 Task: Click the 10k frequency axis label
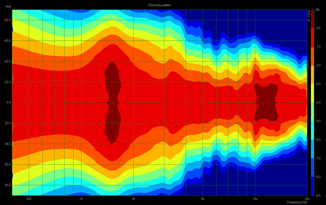(255, 199)
